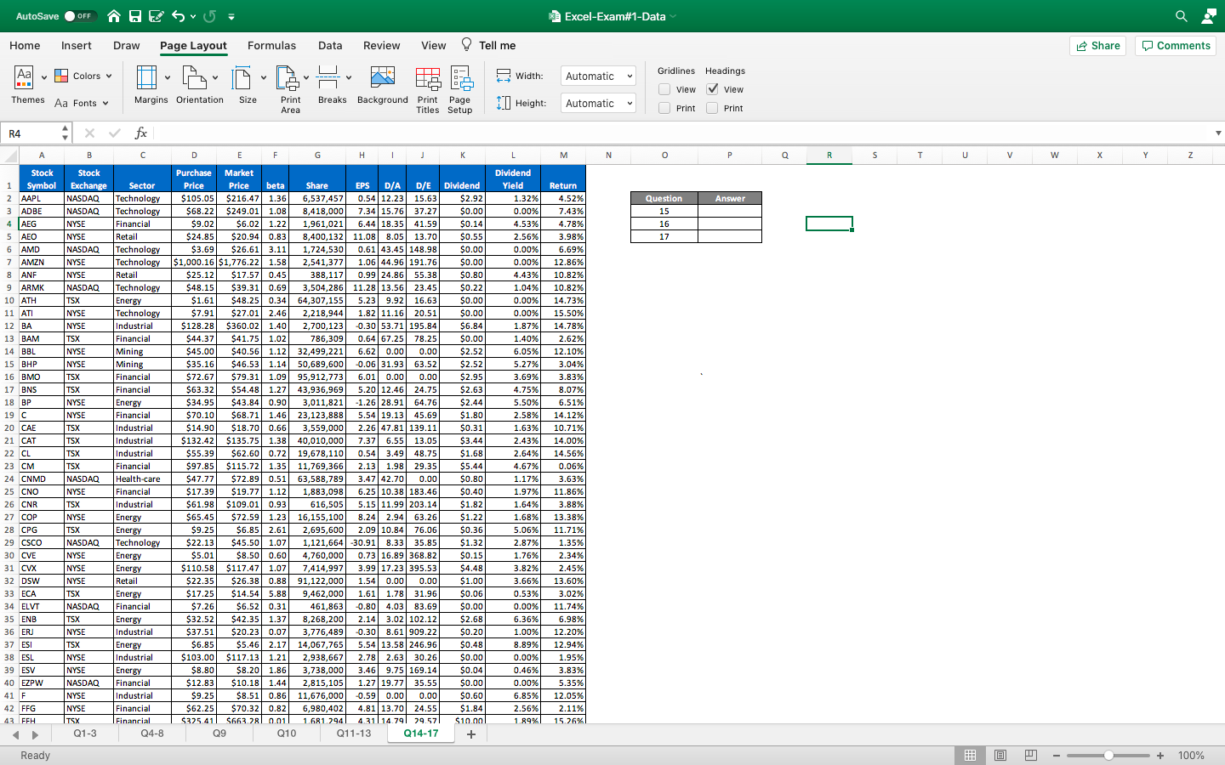Open the Page Setup dialog

pos(460,85)
